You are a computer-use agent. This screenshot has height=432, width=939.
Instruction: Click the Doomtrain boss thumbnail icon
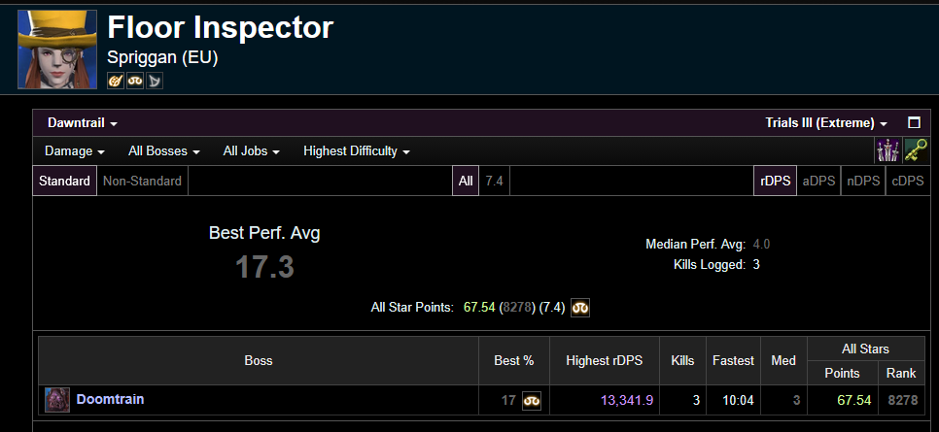tap(57, 400)
